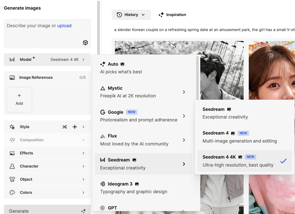Choose the Seedream Exceptional creativity variant
Image resolution: width=295 pixels, height=214 pixels.
coord(245,113)
